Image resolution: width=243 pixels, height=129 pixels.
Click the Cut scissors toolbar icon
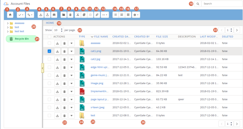click(77, 15)
